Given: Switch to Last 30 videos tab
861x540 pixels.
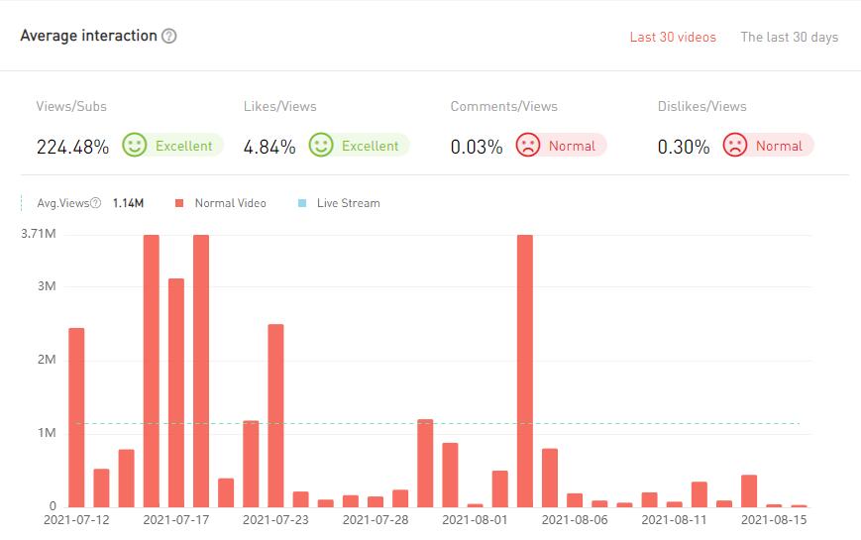Looking at the screenshot, I should pyautogui.click(x=673, y=38).
